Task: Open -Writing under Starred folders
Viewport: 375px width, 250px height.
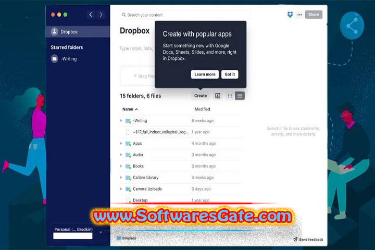Action: tap(69, 59)
